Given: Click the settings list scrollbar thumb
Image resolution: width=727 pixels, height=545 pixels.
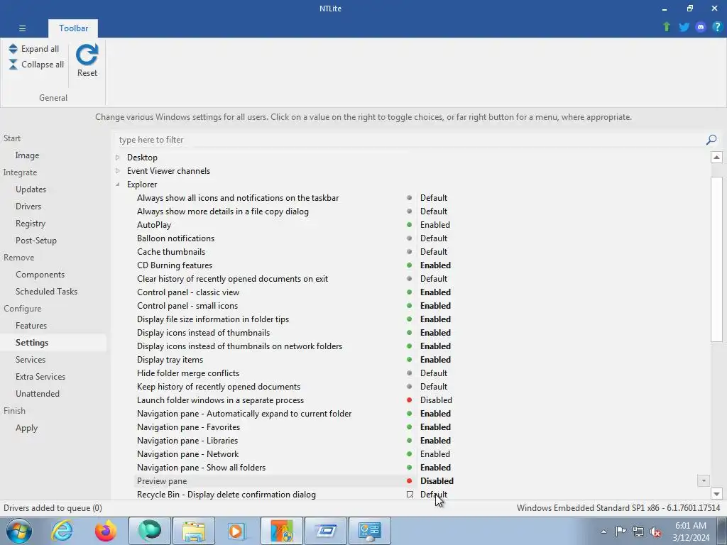Looking at the screenshot, I should [x=716, y=259].
